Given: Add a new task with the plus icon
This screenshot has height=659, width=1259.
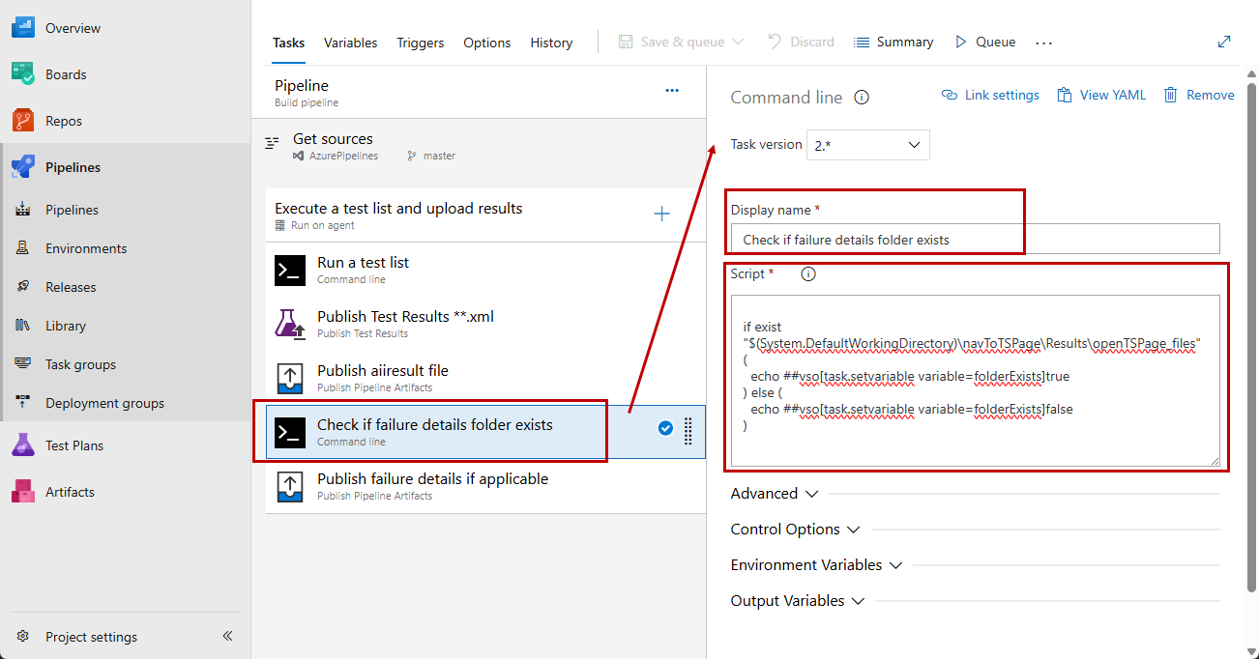Looking at the screenshot, I should (661, 213).
